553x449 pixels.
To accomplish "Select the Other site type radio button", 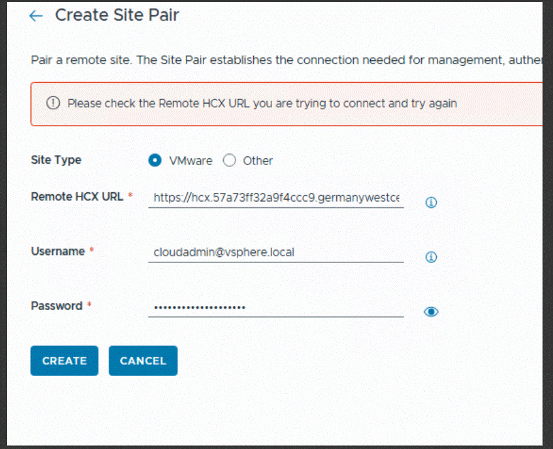I will point(229,160).
